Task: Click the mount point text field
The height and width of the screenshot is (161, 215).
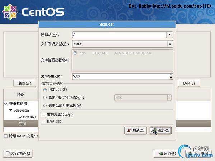Action: click(x=119, y=35)
